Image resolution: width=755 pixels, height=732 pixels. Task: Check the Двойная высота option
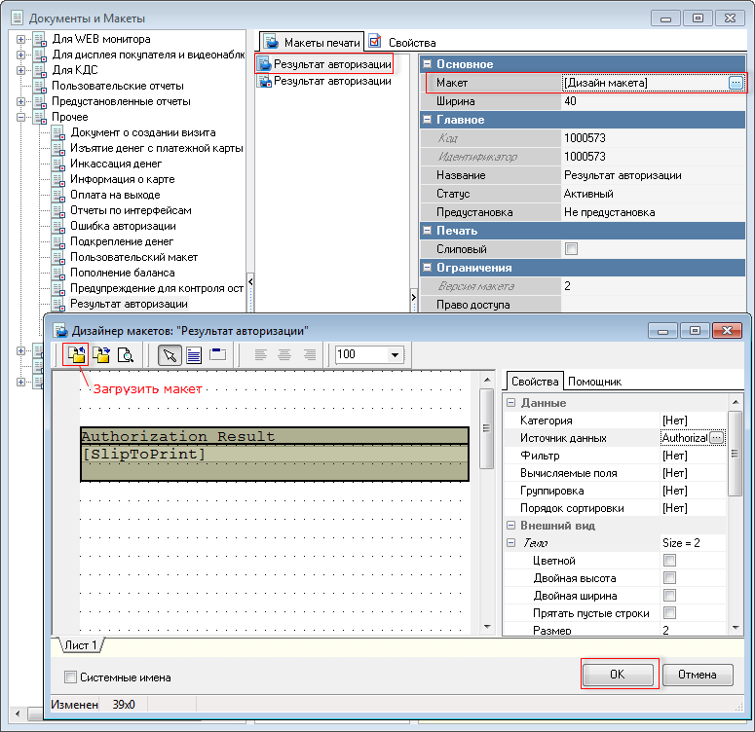(669, 578)
